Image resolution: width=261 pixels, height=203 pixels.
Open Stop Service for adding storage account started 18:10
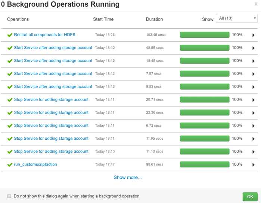point(51,151)
